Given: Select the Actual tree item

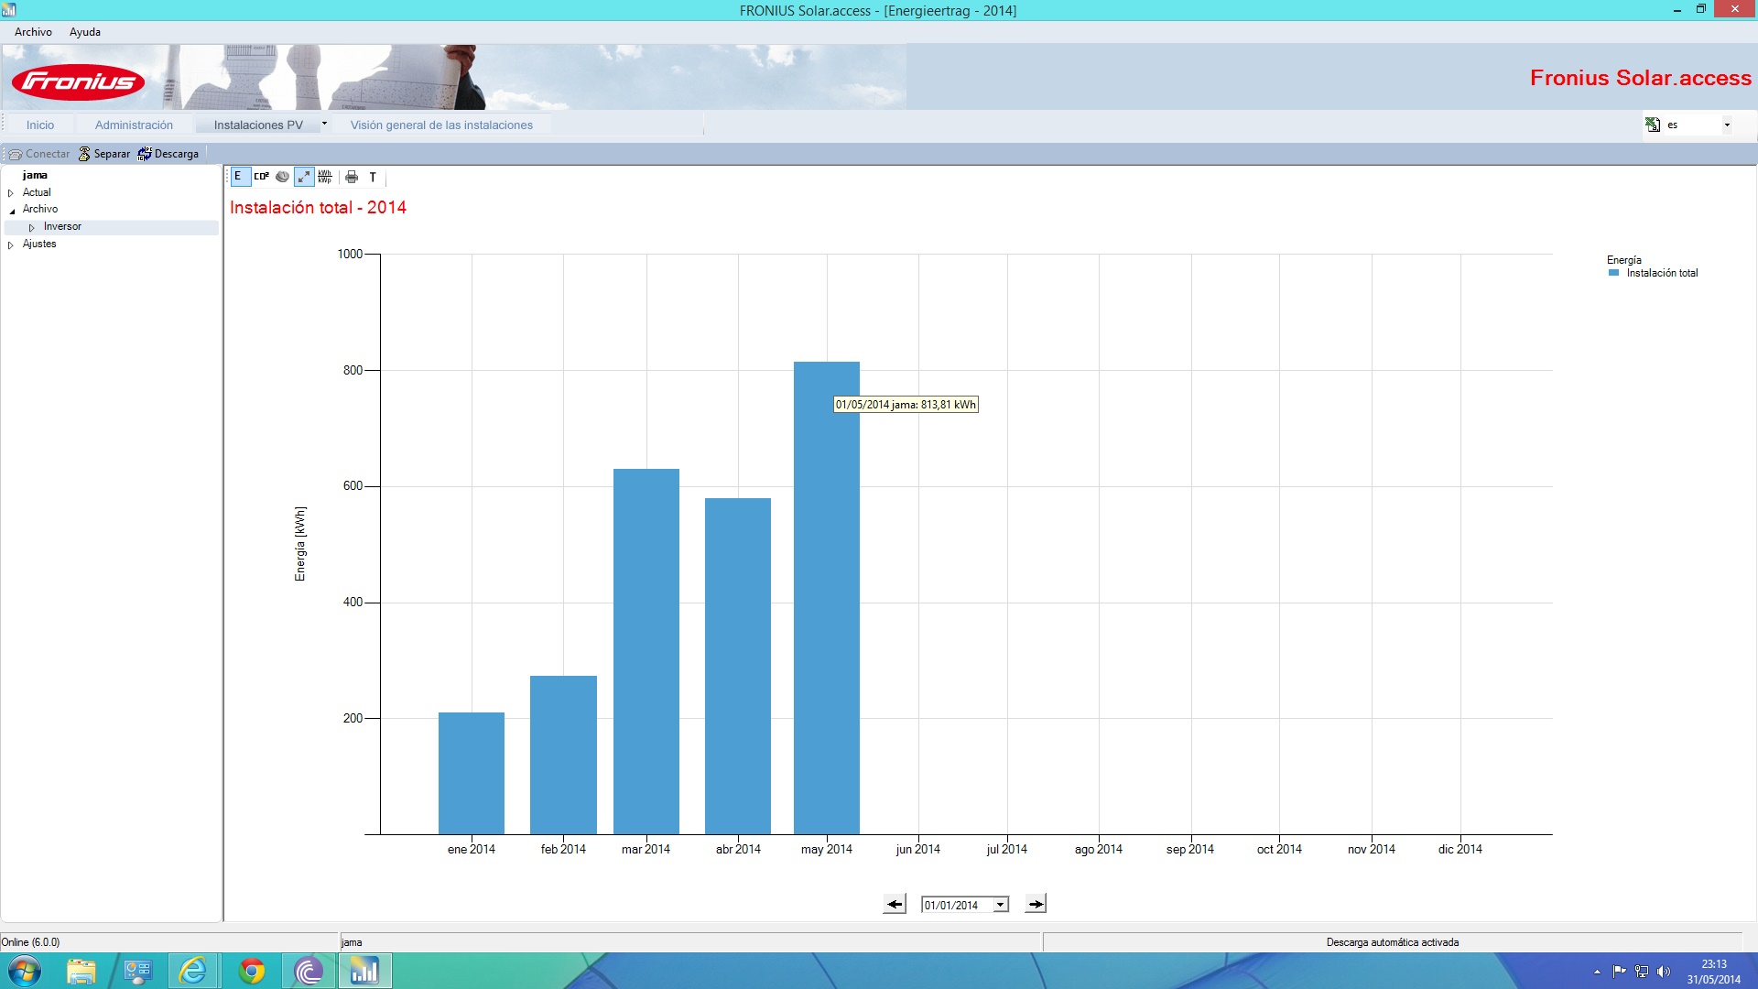Looking at the screenshot, I should point(37,192).
